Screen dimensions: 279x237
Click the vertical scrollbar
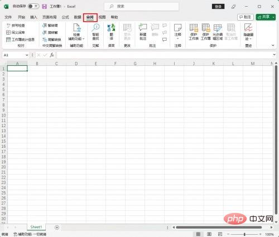pyautogui.click(x=276, y=139)
